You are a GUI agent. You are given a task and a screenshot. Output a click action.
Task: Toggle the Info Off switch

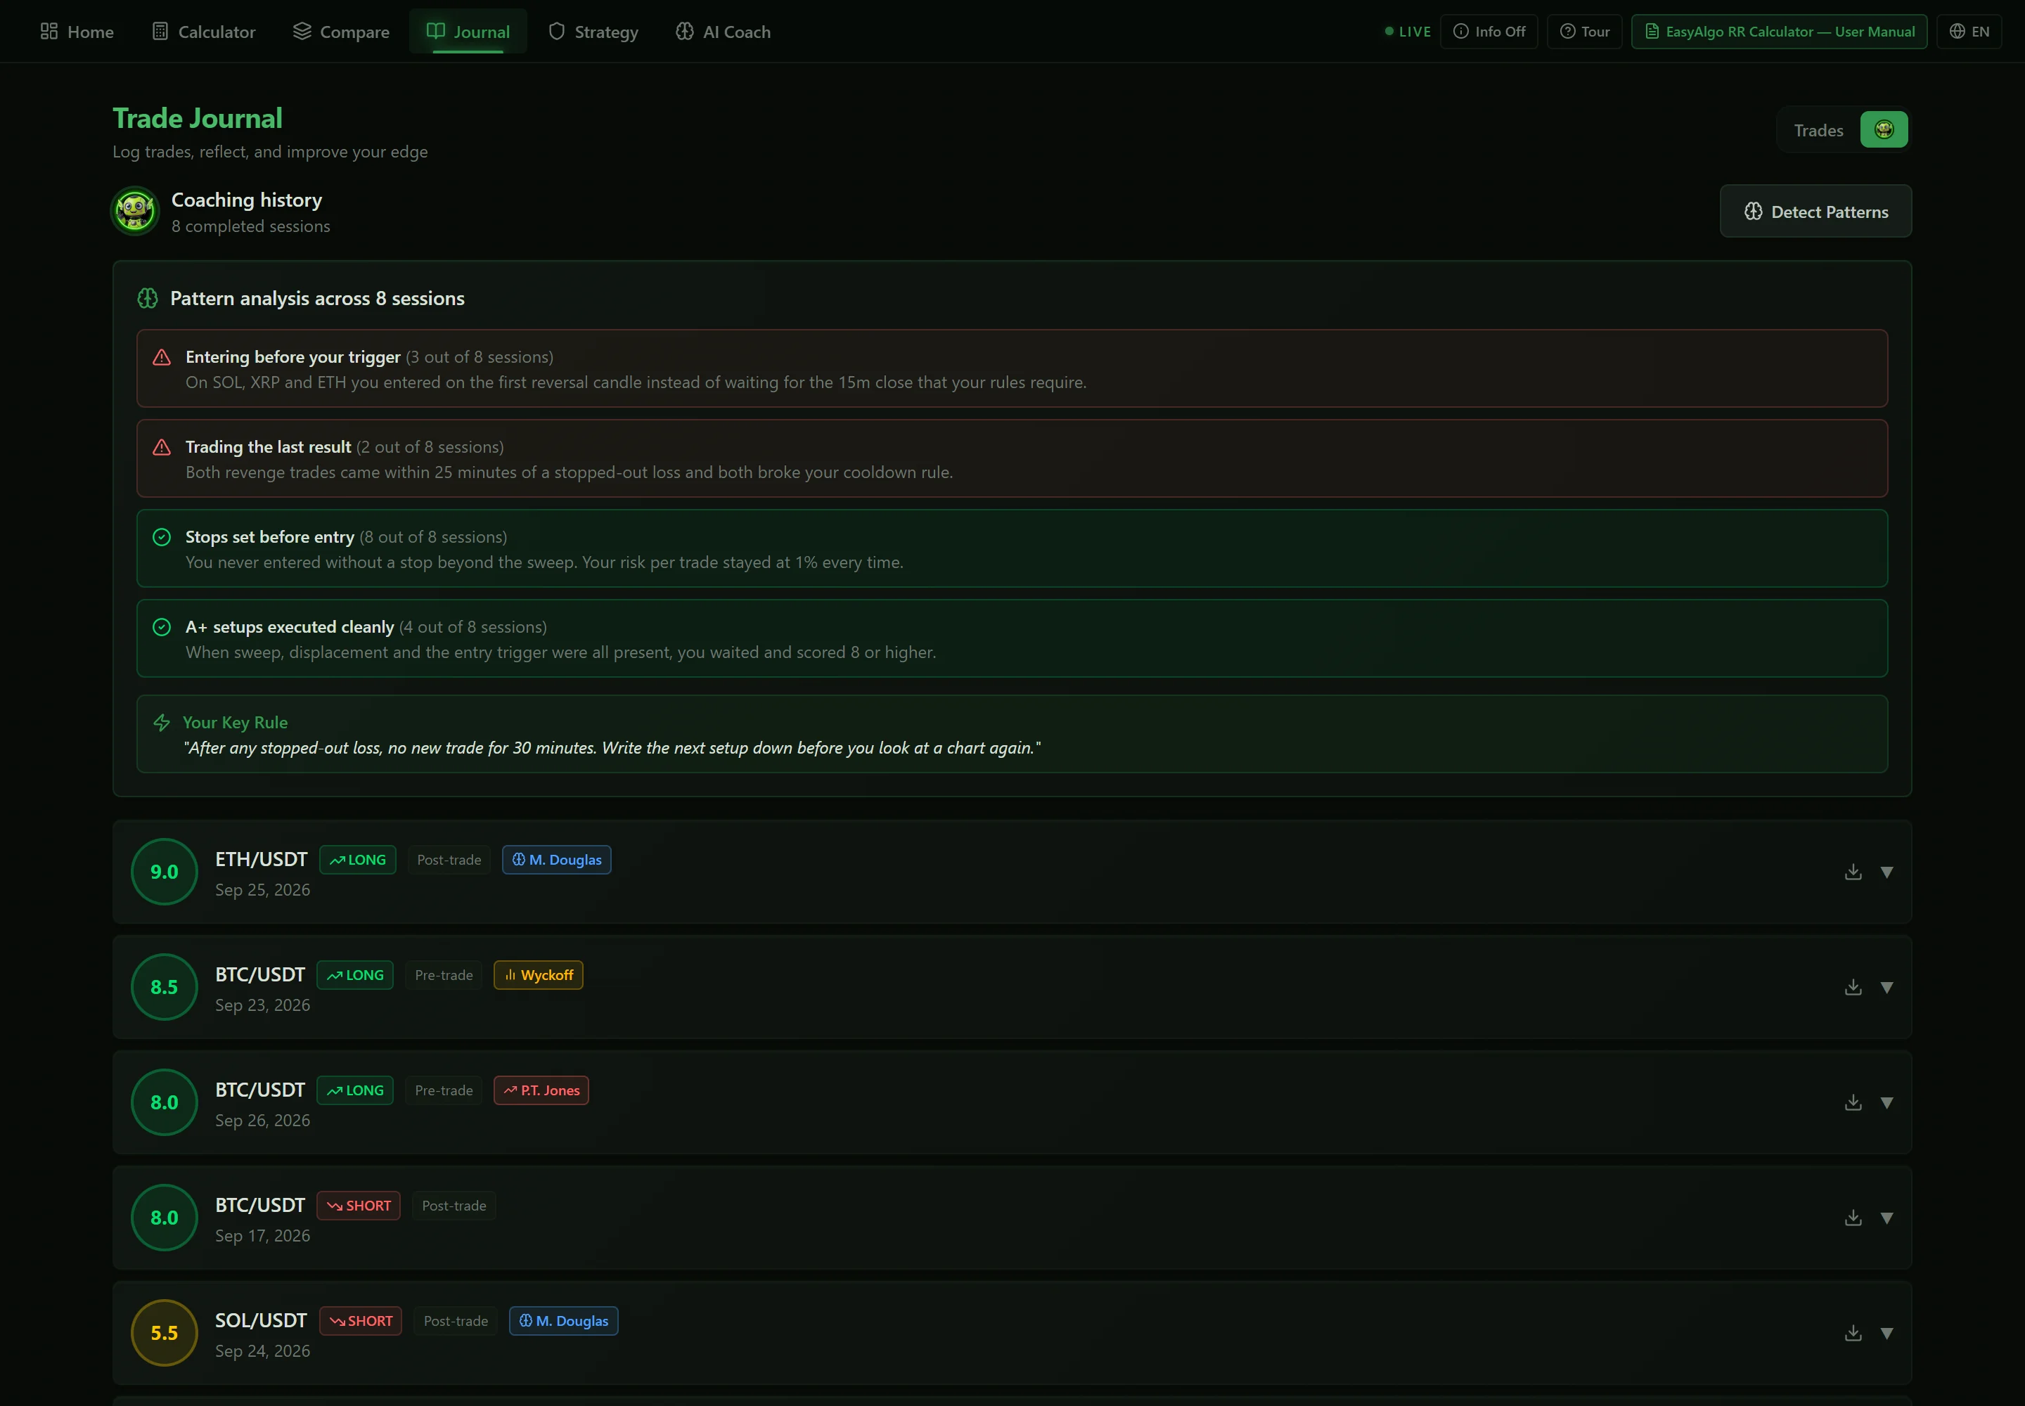(1489, 32)
